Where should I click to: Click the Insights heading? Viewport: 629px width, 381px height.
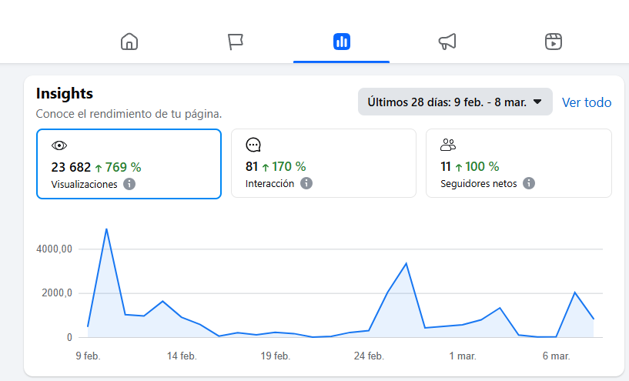point(65,93)
